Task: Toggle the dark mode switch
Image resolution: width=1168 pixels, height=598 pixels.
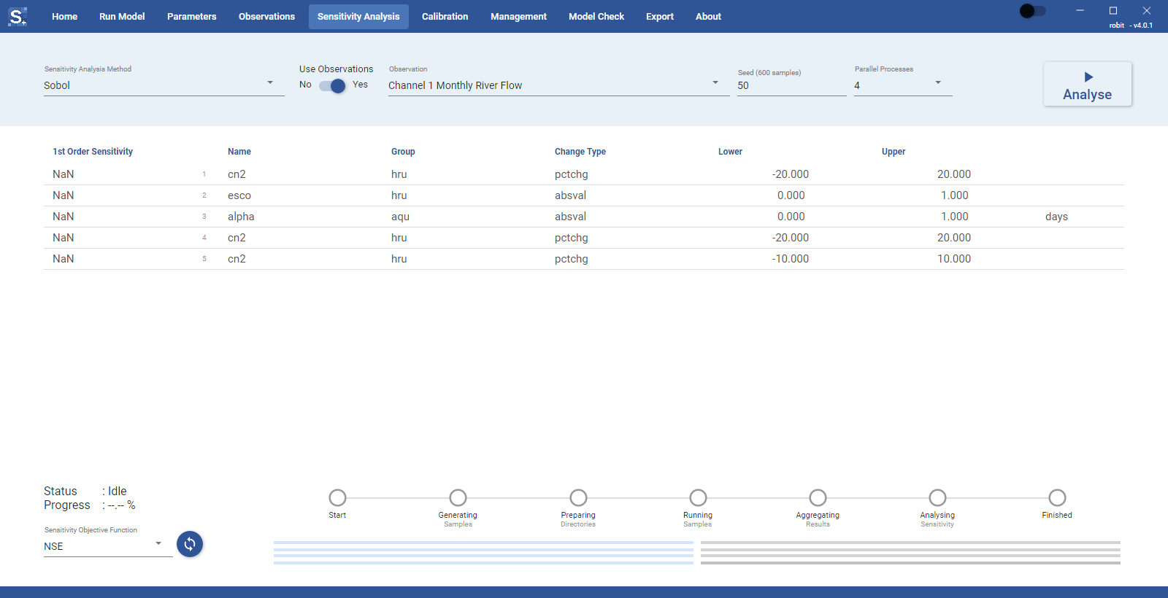Action: click(x=1033, y=11)
